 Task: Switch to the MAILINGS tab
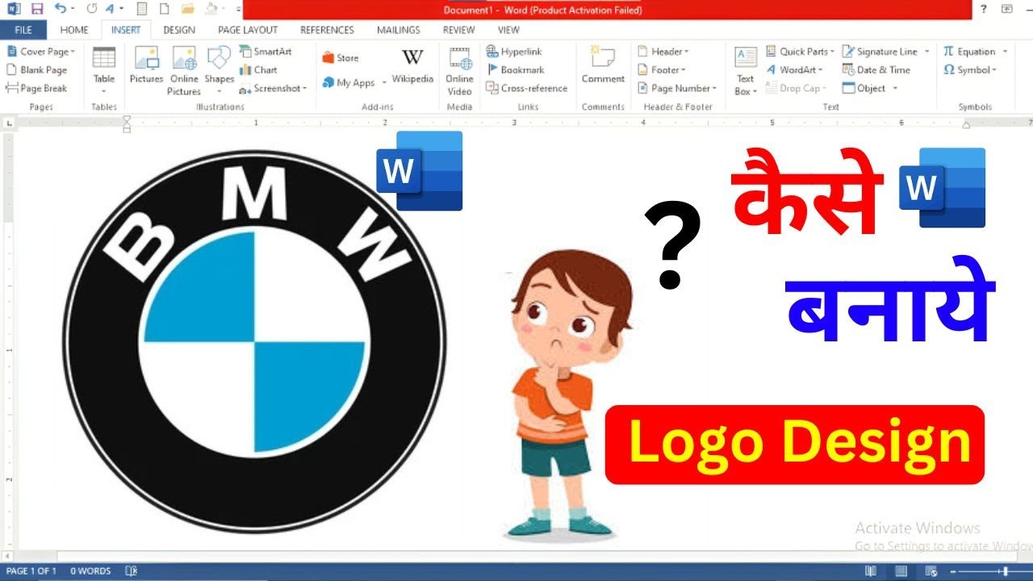point(399,30)
